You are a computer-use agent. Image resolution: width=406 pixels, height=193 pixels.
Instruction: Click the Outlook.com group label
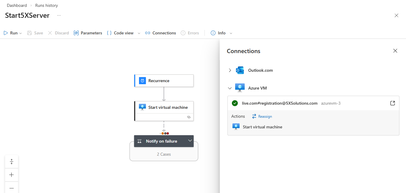tap(260, 70)
